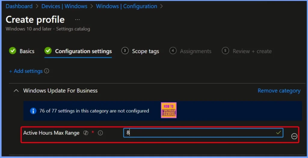
Task: Go to the Assignments step
Action: [x=190, y=51]
